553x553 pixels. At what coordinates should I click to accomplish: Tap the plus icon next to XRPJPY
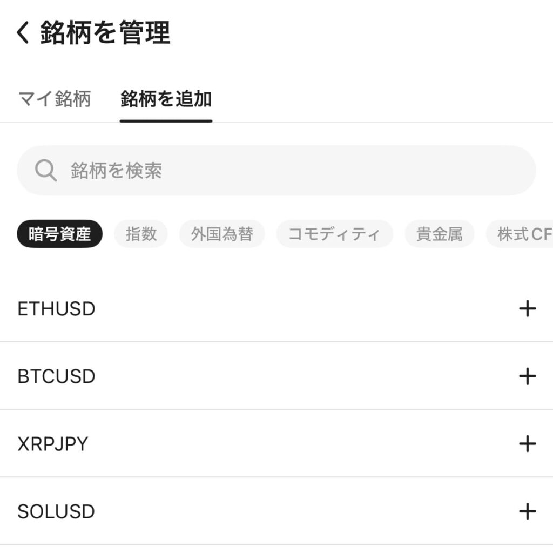527,443
